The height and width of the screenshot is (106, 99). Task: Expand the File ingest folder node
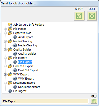(5, 29)
